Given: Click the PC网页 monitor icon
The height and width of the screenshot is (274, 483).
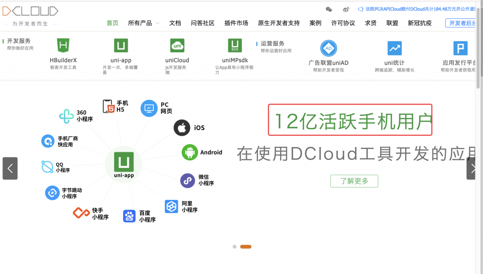Looking at the screenshot, I should (149, 108).
